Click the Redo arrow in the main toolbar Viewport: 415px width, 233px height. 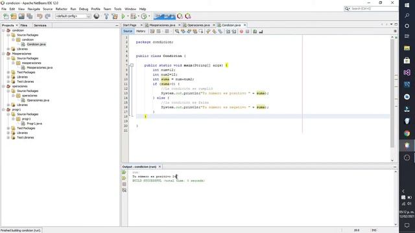pyautogui.click(x=47, y=16)
